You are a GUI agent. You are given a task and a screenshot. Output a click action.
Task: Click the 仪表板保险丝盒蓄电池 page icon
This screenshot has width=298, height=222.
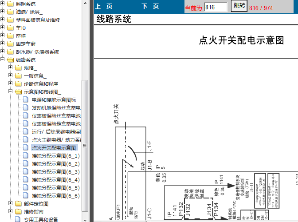[x=26, y=115]
